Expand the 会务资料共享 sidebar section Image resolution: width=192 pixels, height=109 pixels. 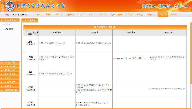point(10,82)
